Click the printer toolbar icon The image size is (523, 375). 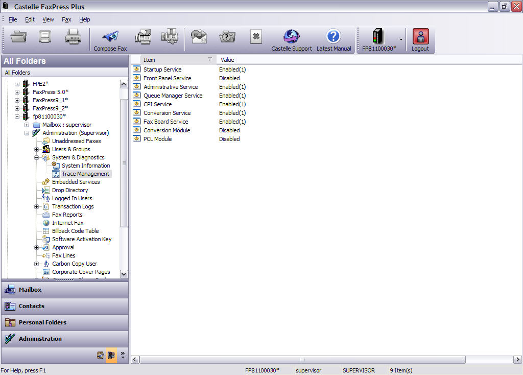pos(73,36)
